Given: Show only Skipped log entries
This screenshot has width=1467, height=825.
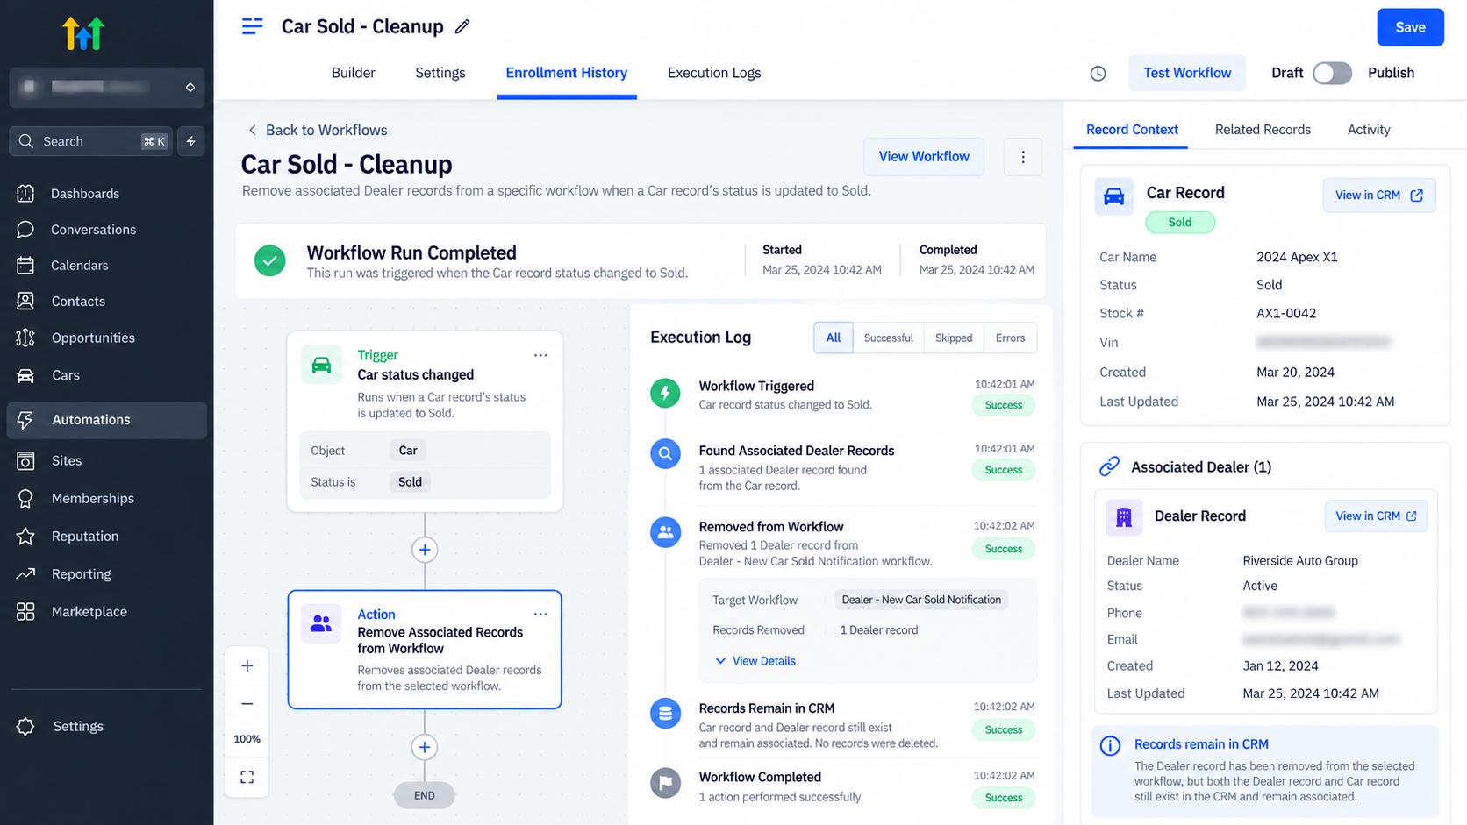Looking at the screenshot, I should tap(954, 338).
